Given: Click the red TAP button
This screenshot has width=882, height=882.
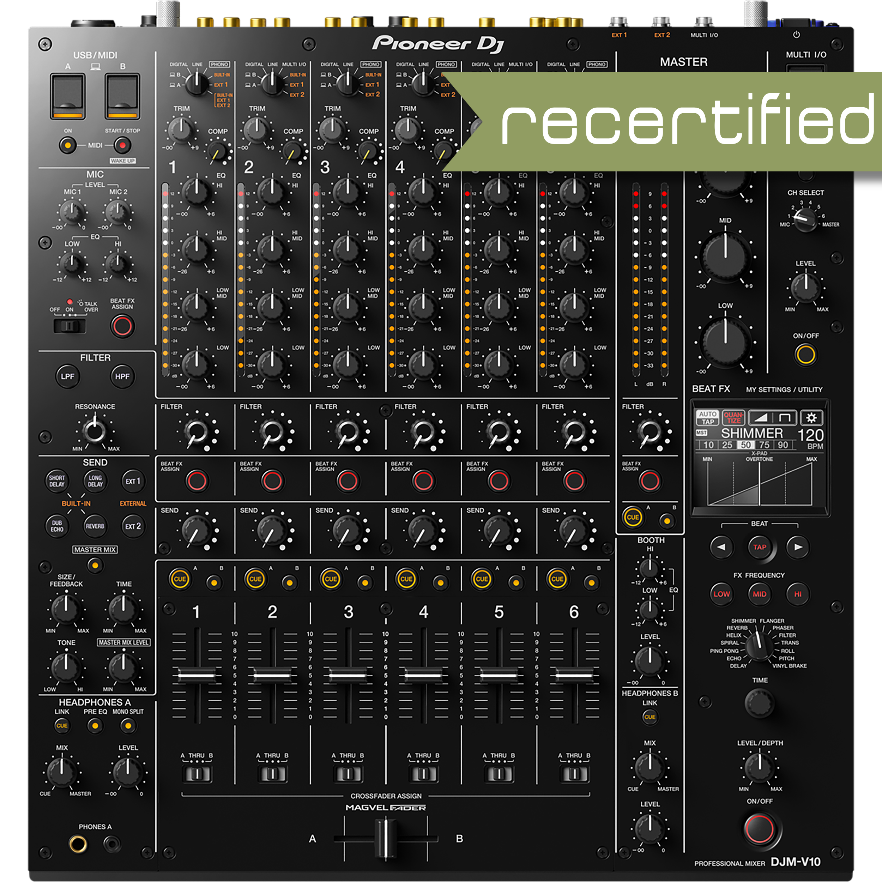Looking at the screenshot, I should [x=760, y=547].
